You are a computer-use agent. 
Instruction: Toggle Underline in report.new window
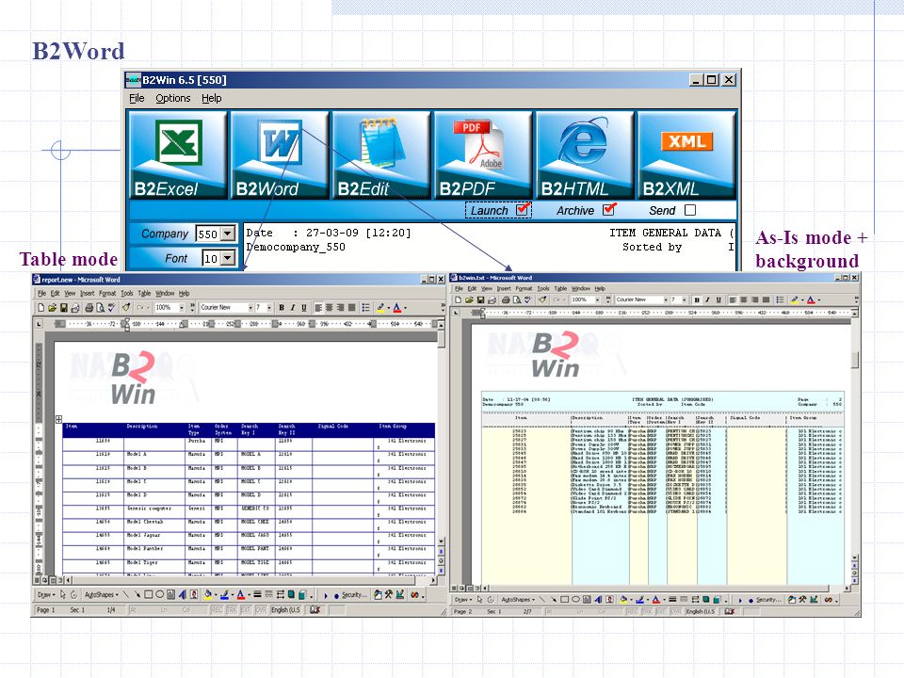[304, 308]
